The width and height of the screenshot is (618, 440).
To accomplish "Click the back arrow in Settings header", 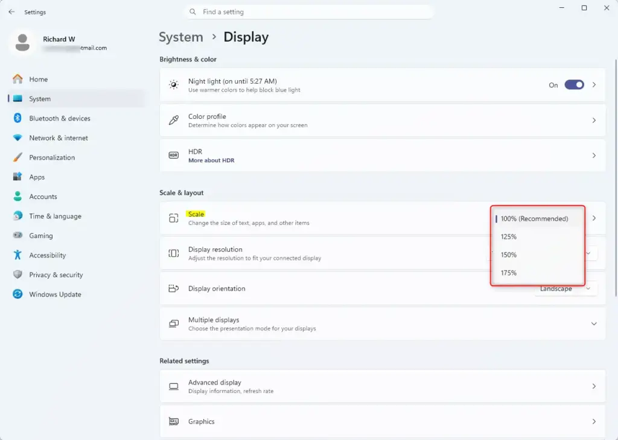I will (11, 12).
